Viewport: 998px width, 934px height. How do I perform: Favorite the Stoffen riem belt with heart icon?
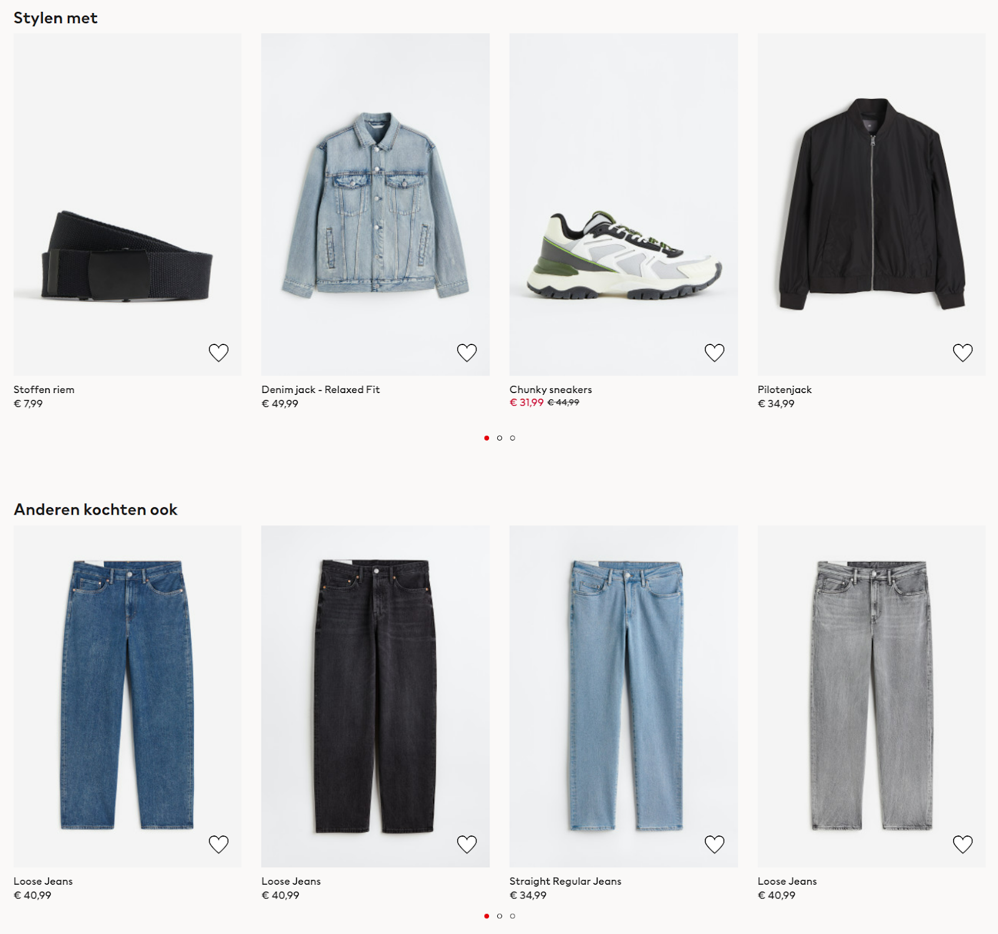pyautogui.click(x=218, y=353)
